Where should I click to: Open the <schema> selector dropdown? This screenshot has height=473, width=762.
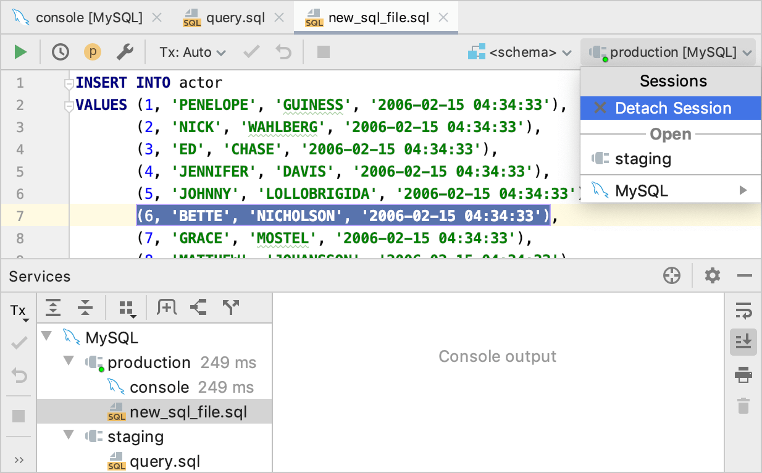[520, 52]
